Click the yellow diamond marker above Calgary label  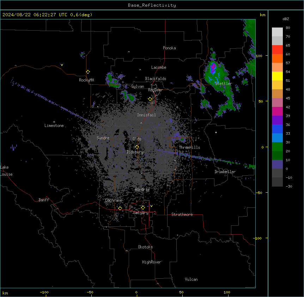click(143, 208)
